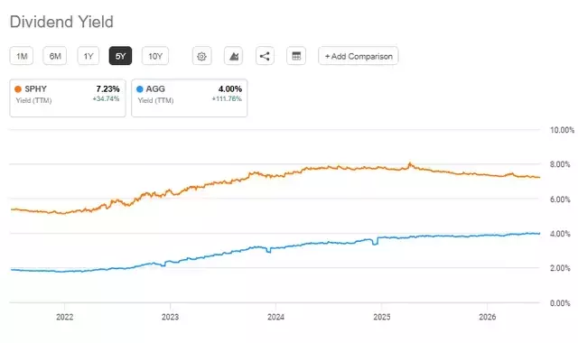This screenshot has width=578, height=343.
Task: Click the blue AGG legend dot
Action: coord(140,88)
